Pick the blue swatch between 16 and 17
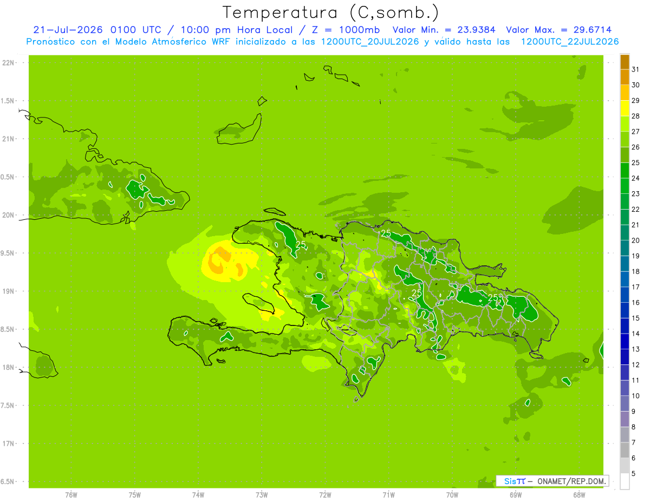This screenshot has width=650, height=502. coord(625,295)
